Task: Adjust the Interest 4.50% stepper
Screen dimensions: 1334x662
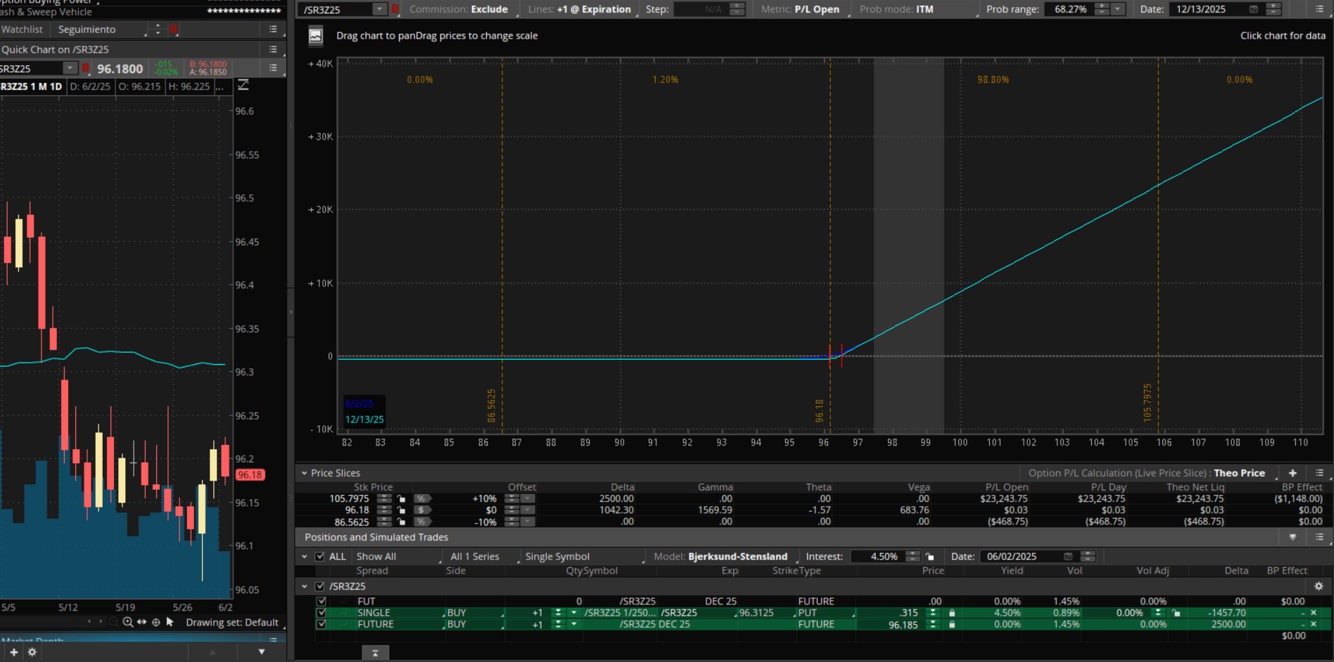Action: coord(913,557)
